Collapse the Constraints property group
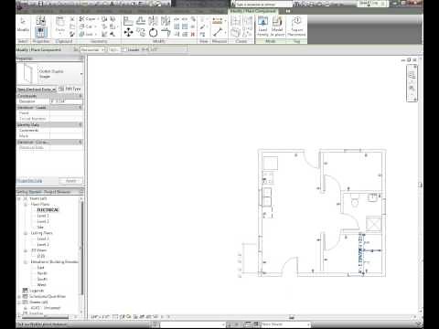The height and width of the screenshot is (329, 439). pyautogui.click(x=80, y=96)
